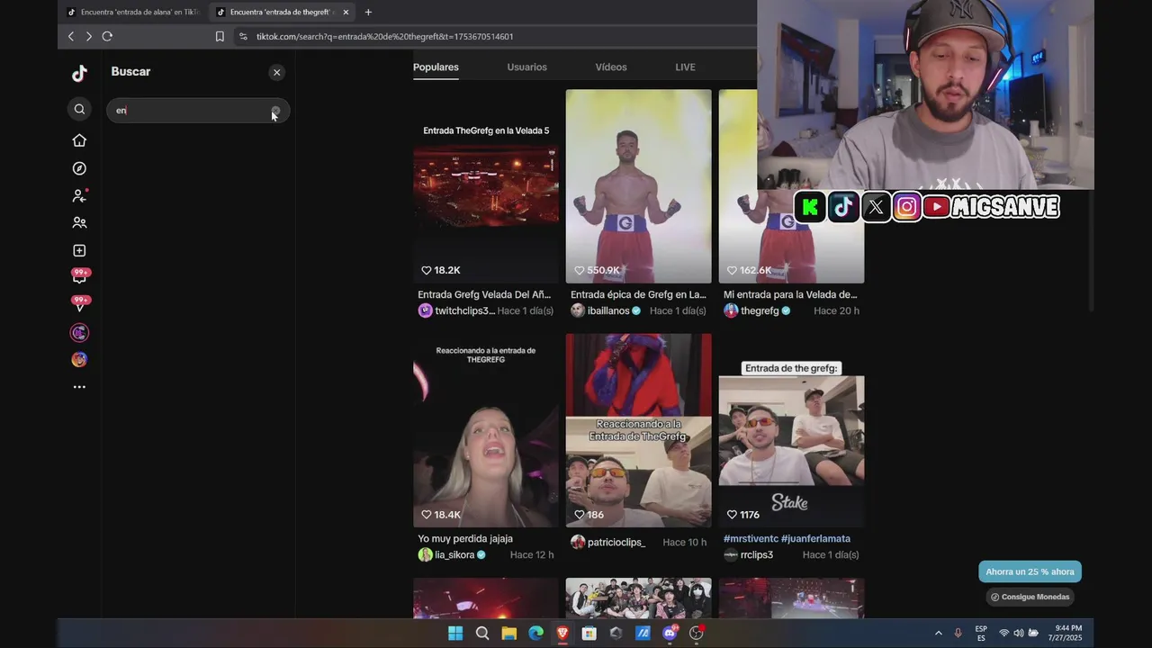Open the Windows Start menu
The height and width of the screenshot is (648, 1152).
[455, 633]
